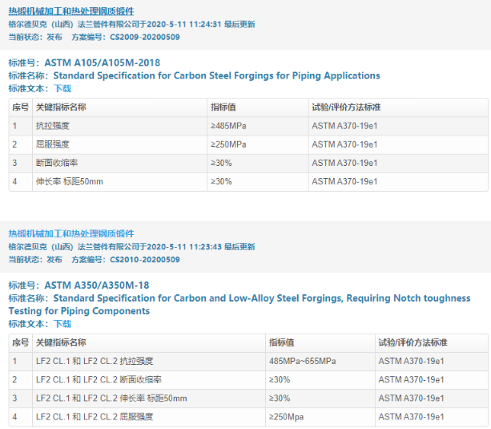Click 下载 link under ASTM A105/A105M-2018
Screen dimensions: 491x429
coord(62,88)
